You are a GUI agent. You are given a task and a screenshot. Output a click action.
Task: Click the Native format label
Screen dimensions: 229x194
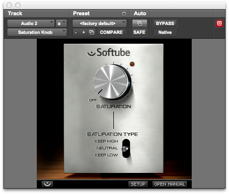[165, 32]
